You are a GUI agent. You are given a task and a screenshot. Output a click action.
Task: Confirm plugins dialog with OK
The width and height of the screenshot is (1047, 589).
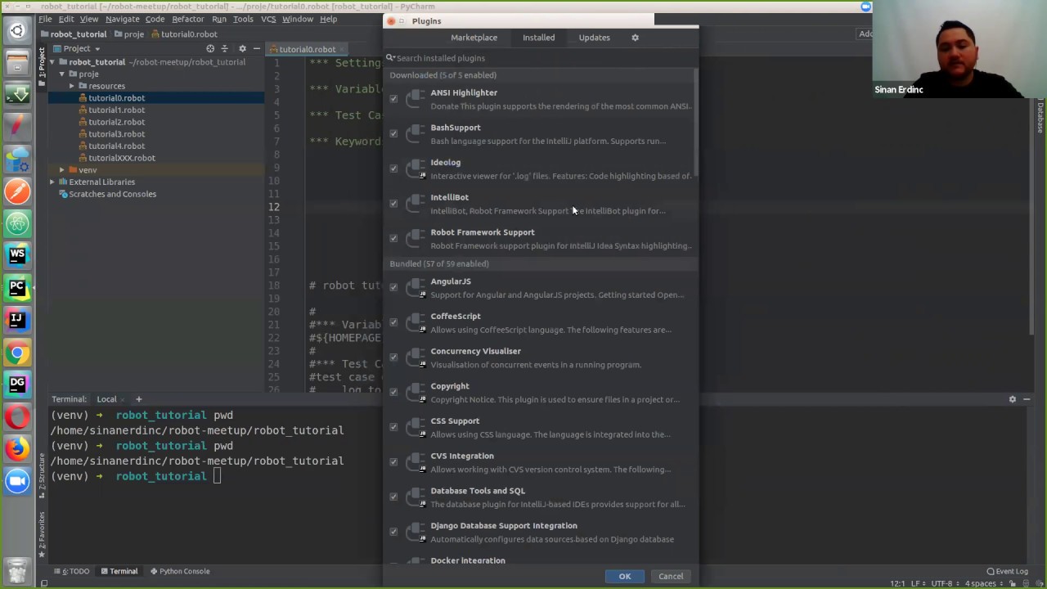point(624,576)
